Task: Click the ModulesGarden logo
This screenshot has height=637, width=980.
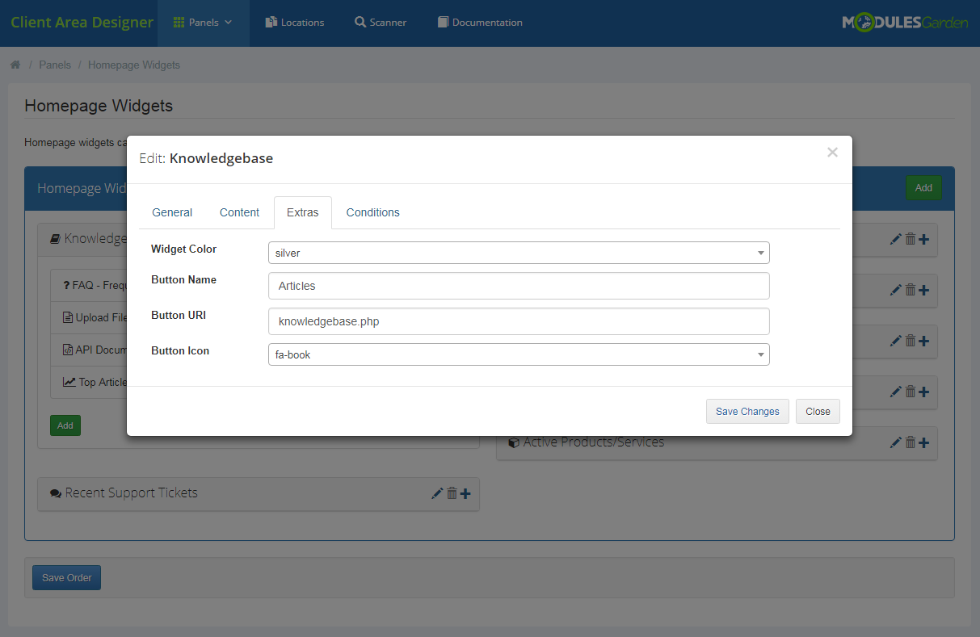Action: click(x=904, y=23)
